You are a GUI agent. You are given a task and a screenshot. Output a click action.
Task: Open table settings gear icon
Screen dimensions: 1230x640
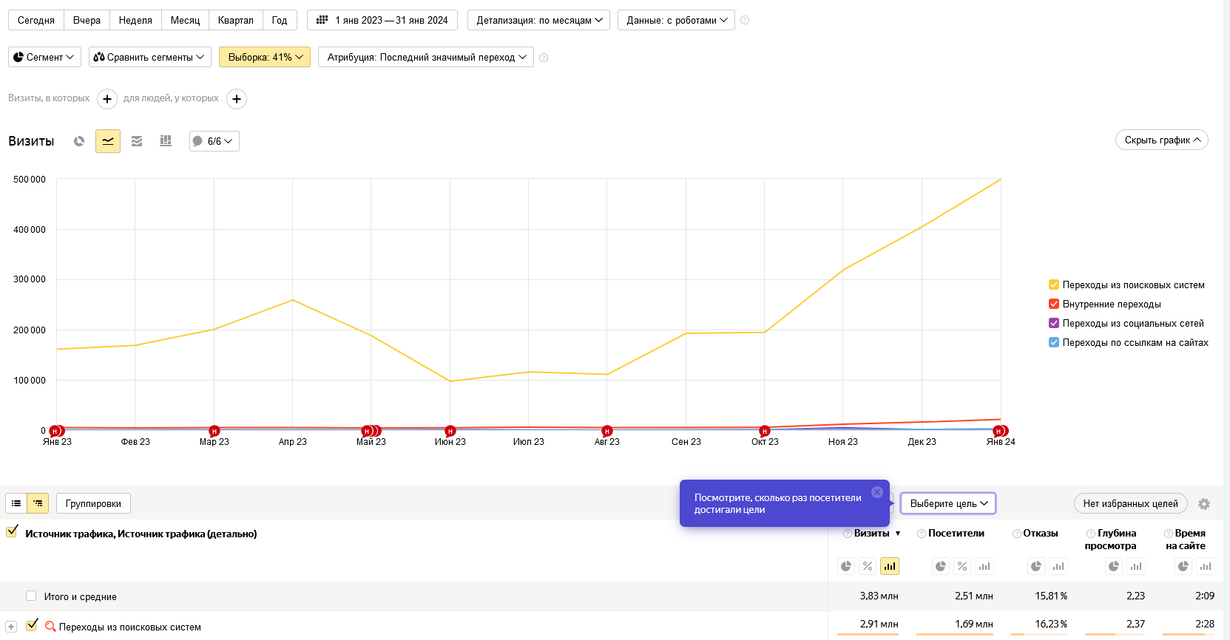(x=1204, y=504)
